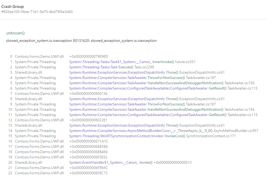Click frame 22 offset +0x00000000006F8C72
The height and width of the screenshot is (178, 267).
(x=88, y=173)
